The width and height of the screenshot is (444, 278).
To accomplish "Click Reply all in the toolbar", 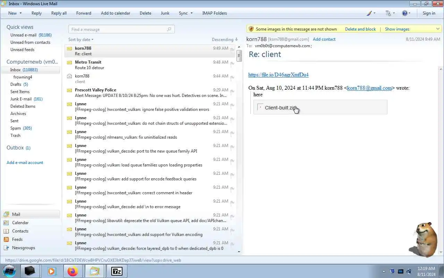I will tap(59, 13).
